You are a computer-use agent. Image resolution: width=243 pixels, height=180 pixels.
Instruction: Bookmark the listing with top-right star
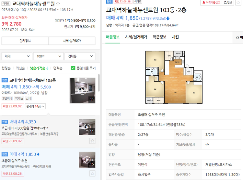pyautogui.click(x=238, y=3)
